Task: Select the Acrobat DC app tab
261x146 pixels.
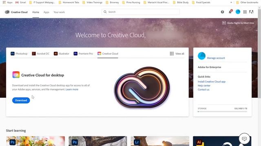Action: coord(41,54)
